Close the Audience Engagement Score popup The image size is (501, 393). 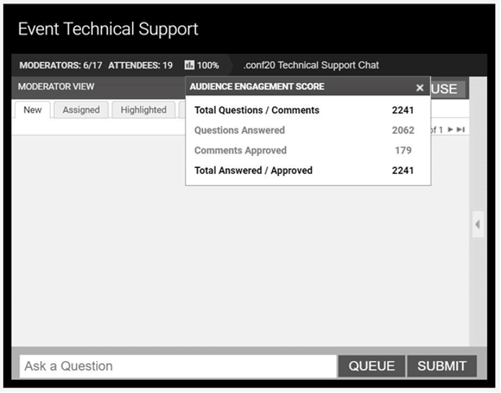pos(420,88)
